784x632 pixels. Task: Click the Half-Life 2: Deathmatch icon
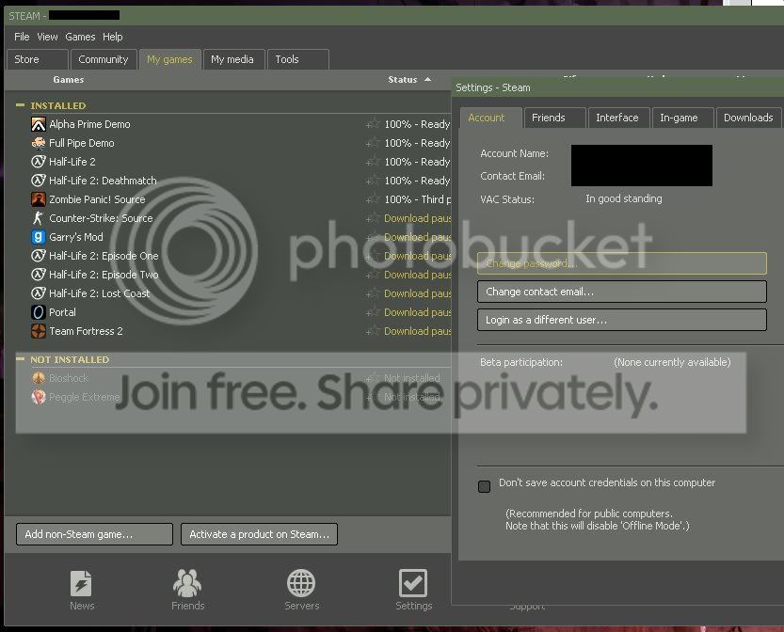[39, 181]
